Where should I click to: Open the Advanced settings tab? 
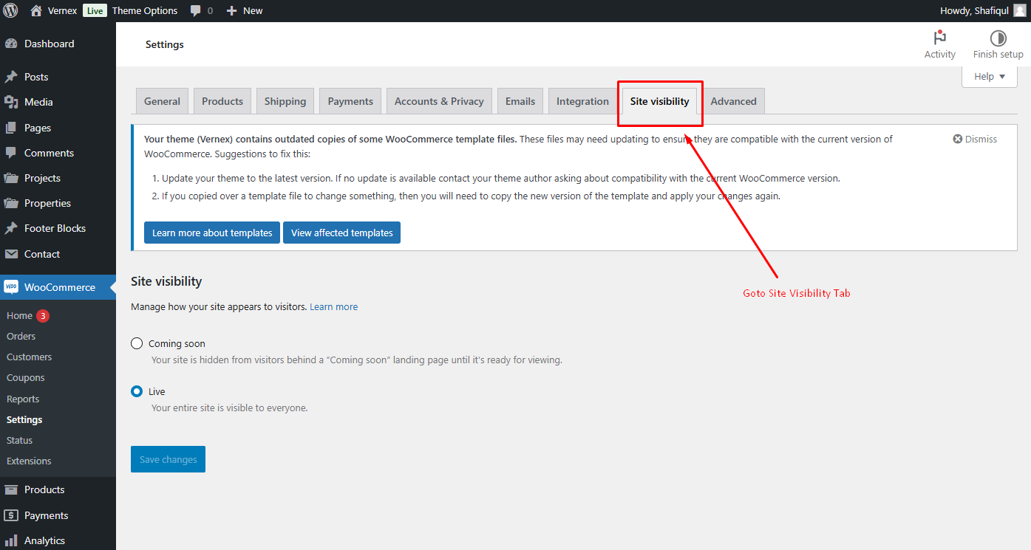pos(733,101)
